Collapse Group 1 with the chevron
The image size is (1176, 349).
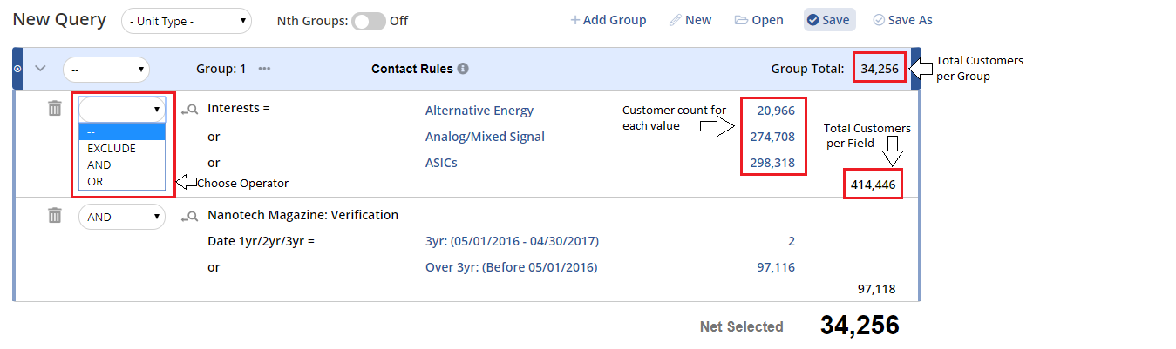pyautogui.click(x=39, y=69)
